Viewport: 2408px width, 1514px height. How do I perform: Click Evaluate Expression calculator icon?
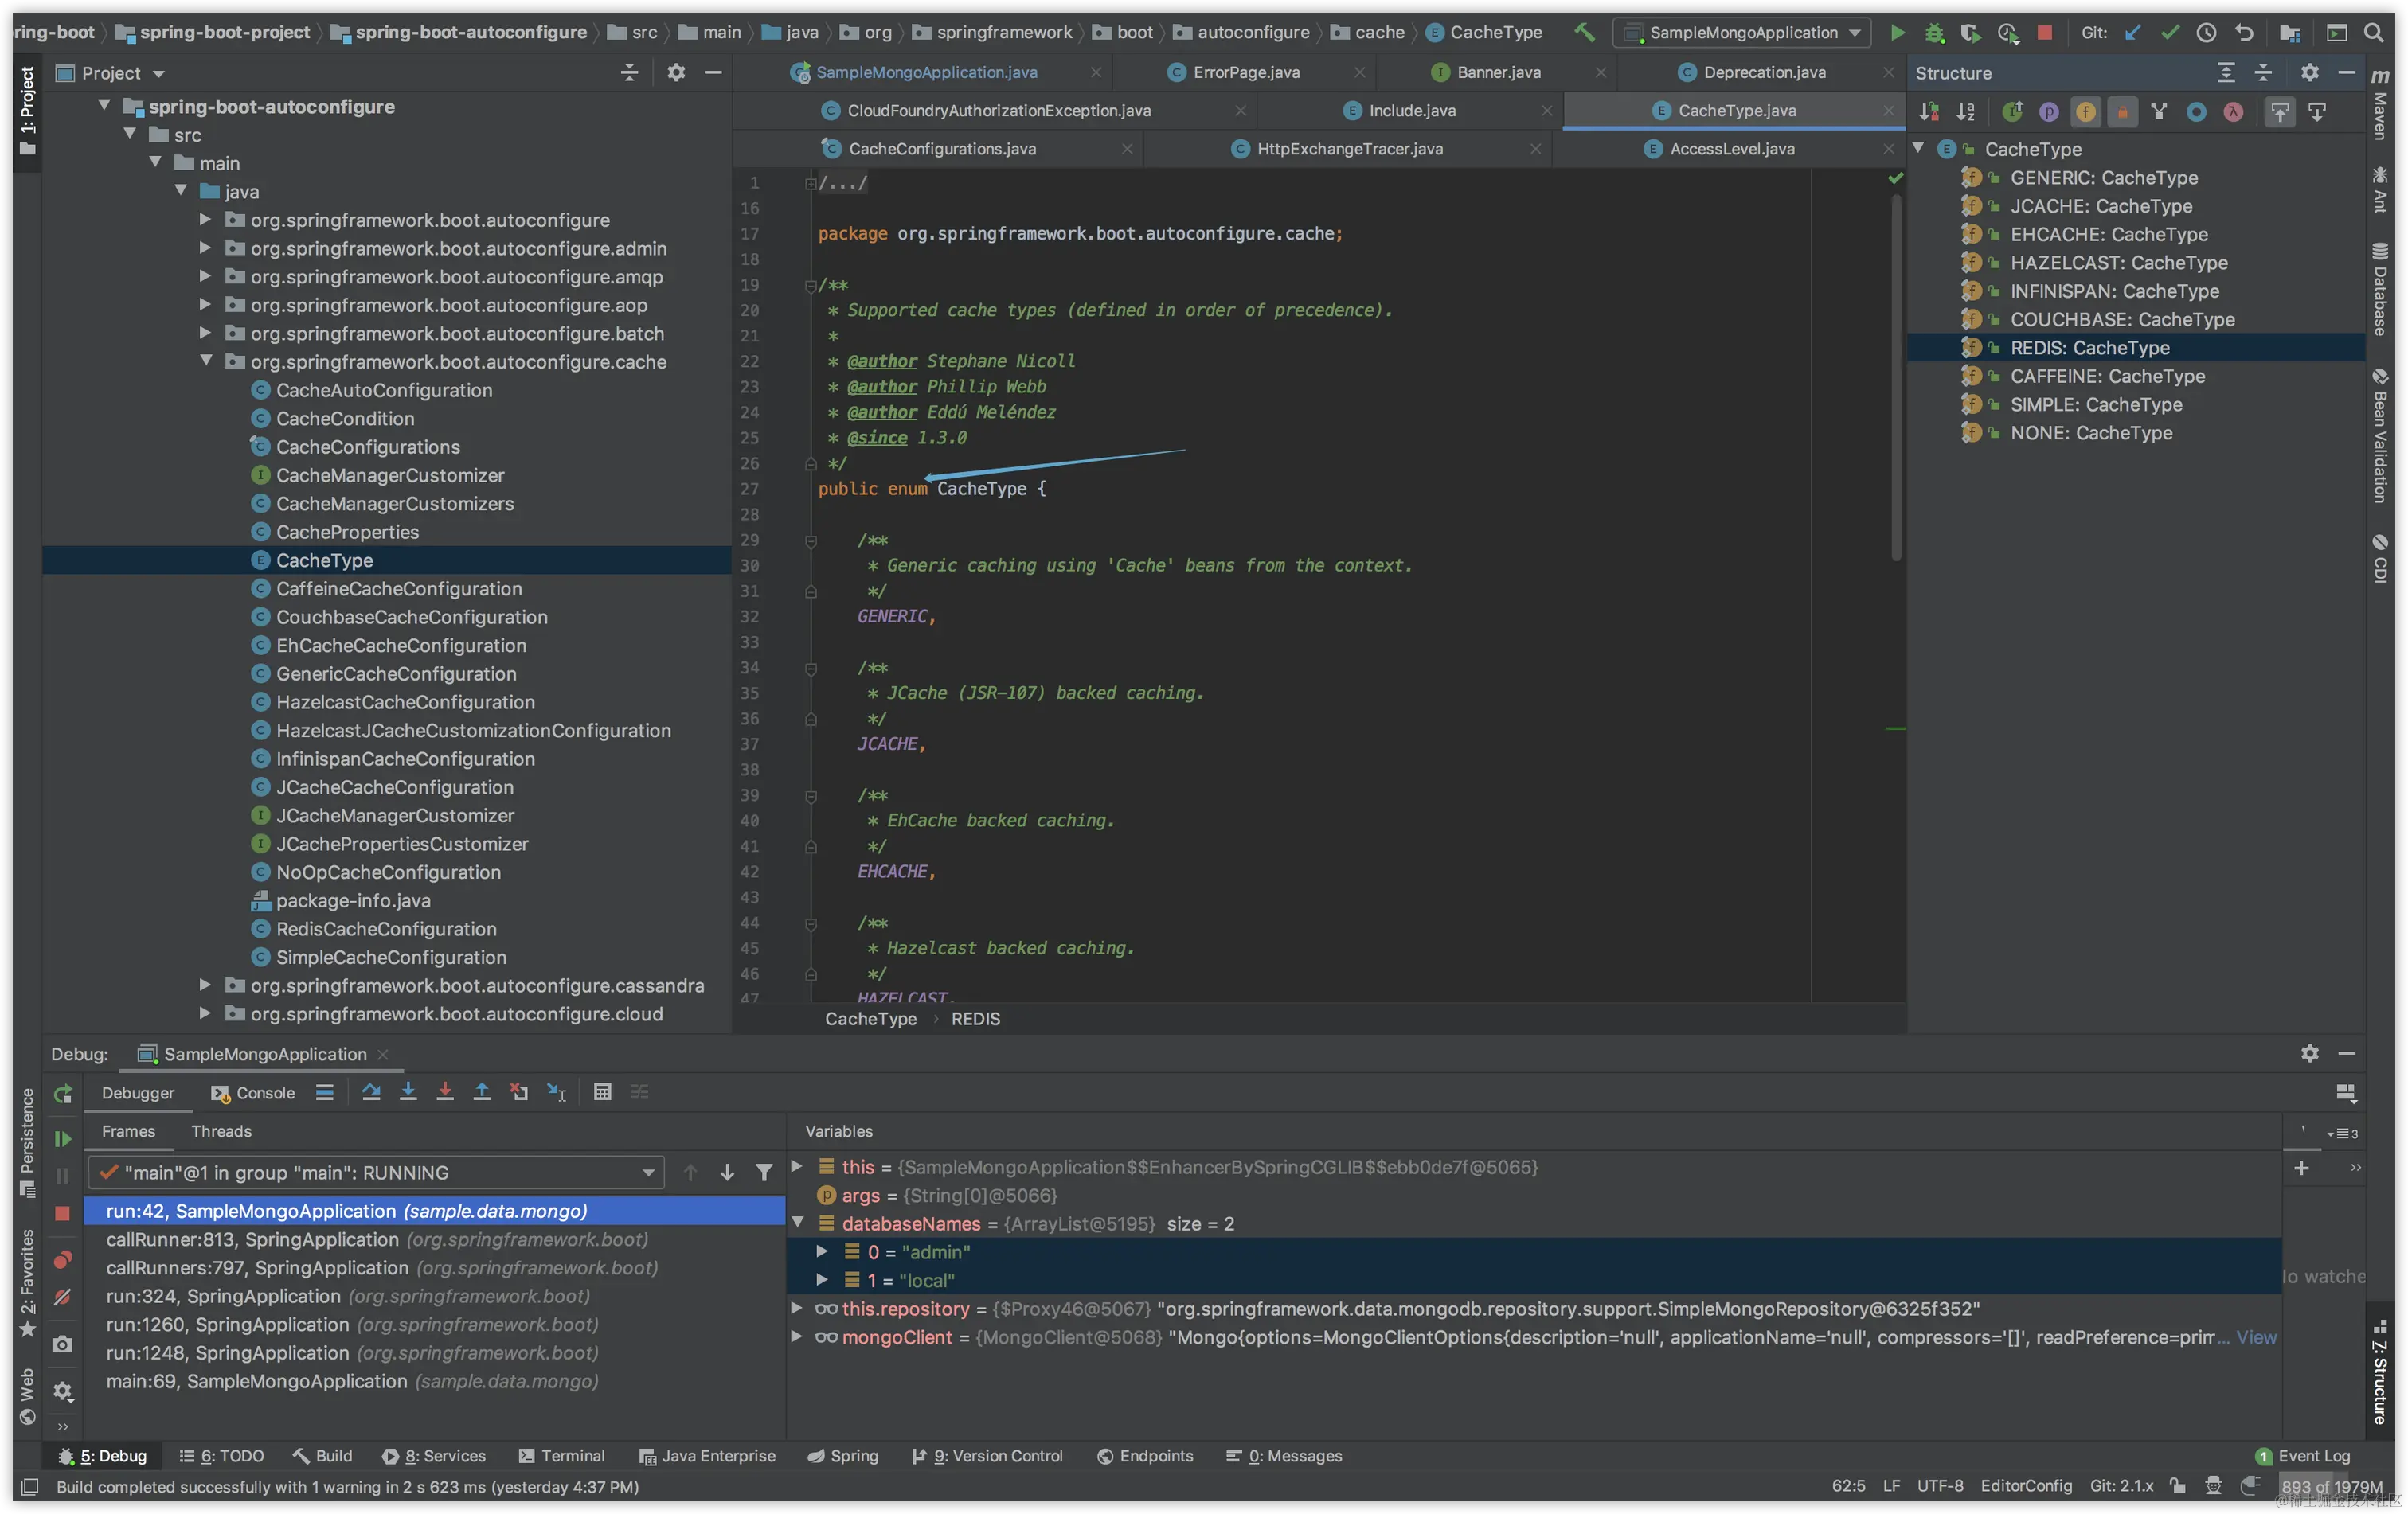[602, 1092]
